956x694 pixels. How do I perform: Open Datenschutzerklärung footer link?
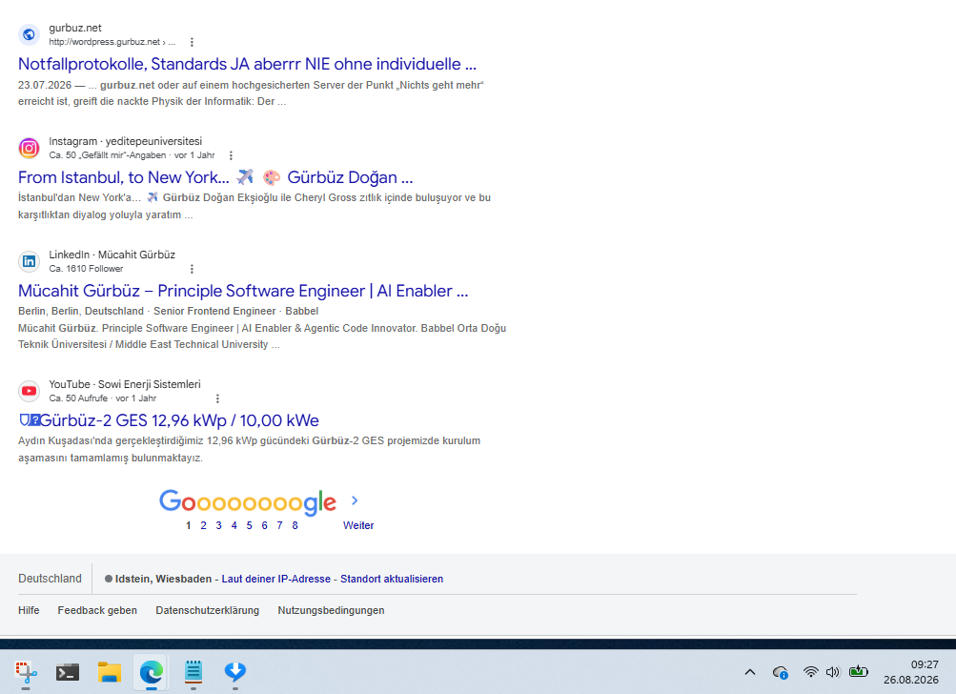(x=207, y=610)
